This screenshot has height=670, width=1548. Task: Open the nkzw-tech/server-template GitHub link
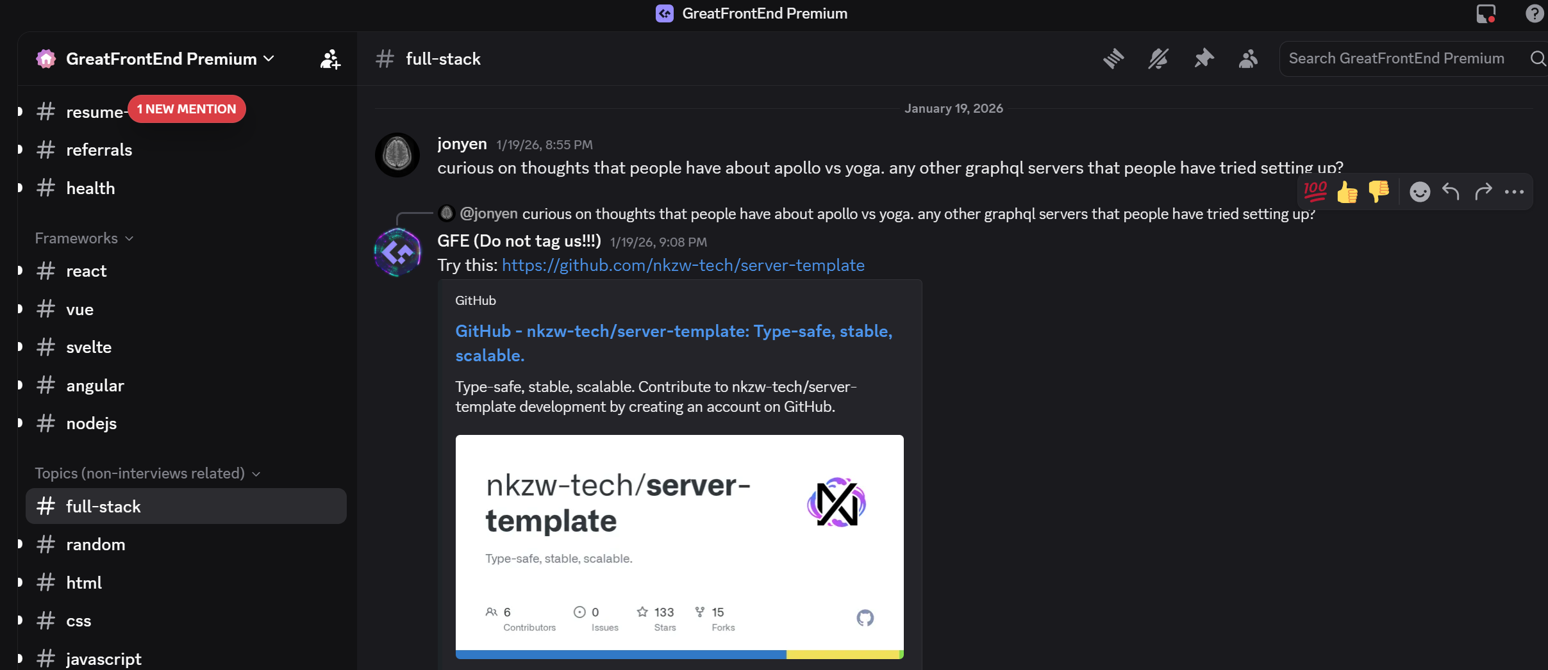683,265
